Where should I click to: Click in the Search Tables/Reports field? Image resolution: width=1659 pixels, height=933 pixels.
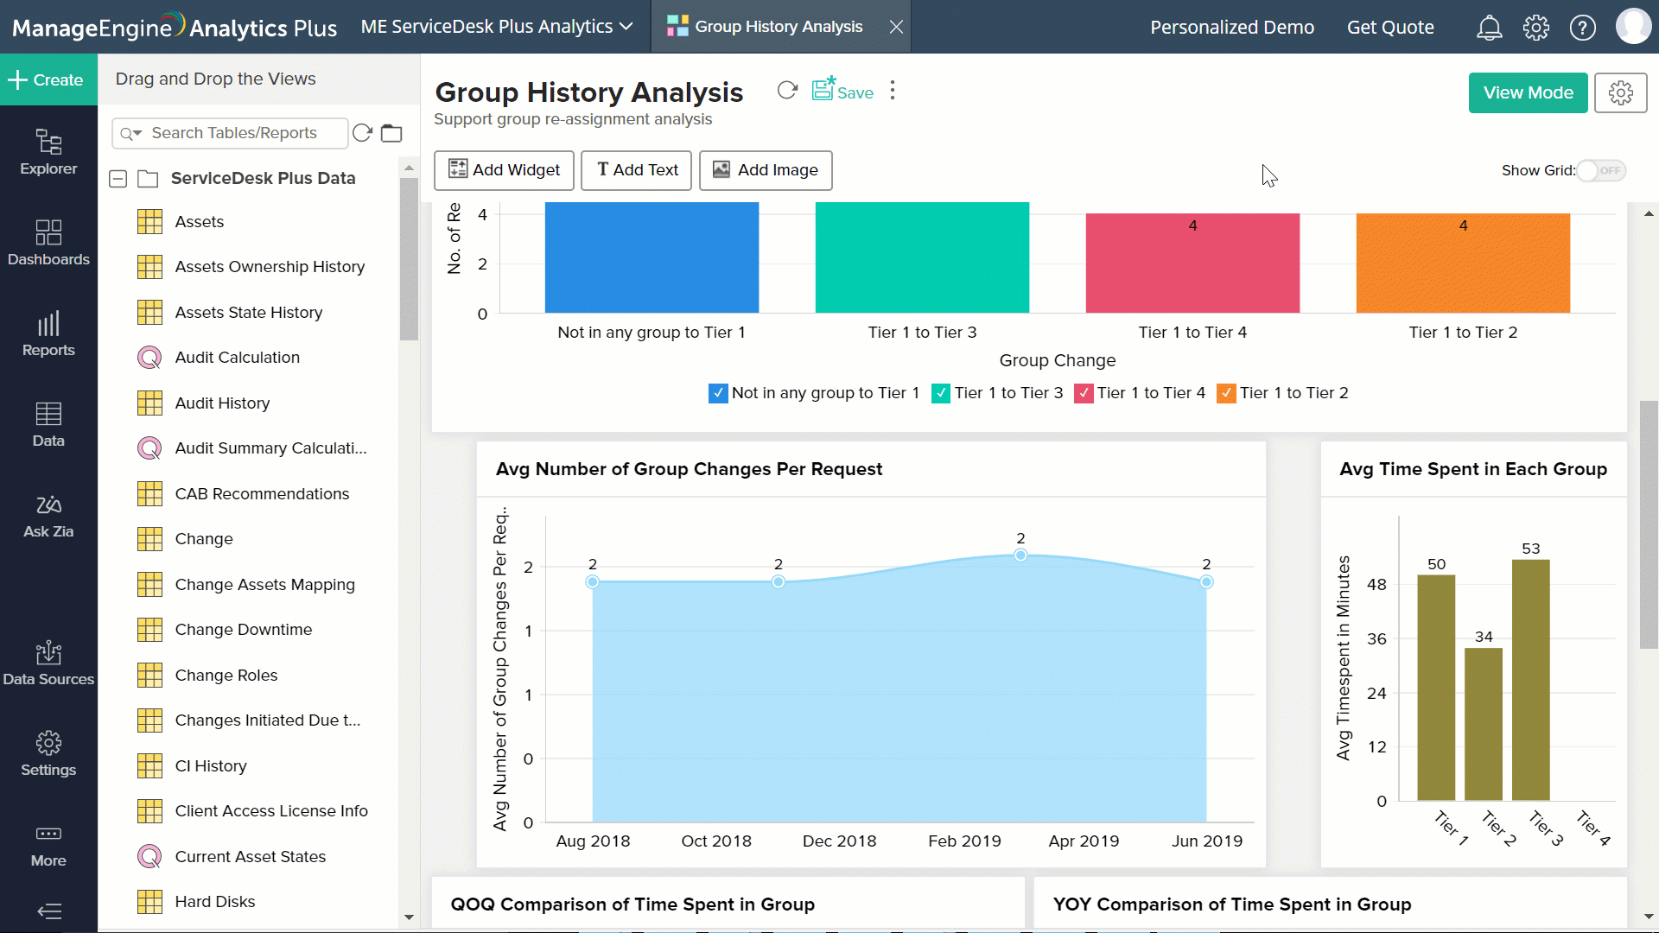[233, 132]
